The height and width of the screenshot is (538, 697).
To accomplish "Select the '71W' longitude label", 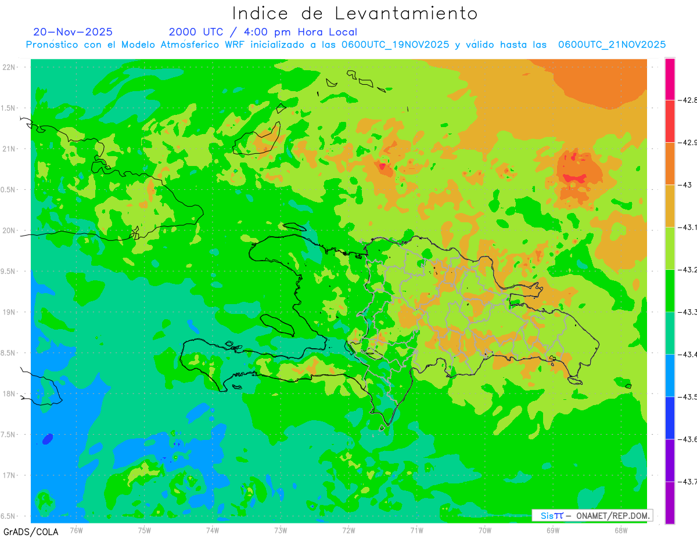I will point(416,530).
